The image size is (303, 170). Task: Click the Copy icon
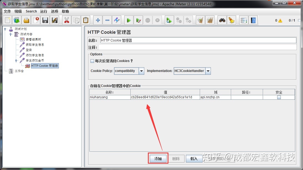pos(76,20)
